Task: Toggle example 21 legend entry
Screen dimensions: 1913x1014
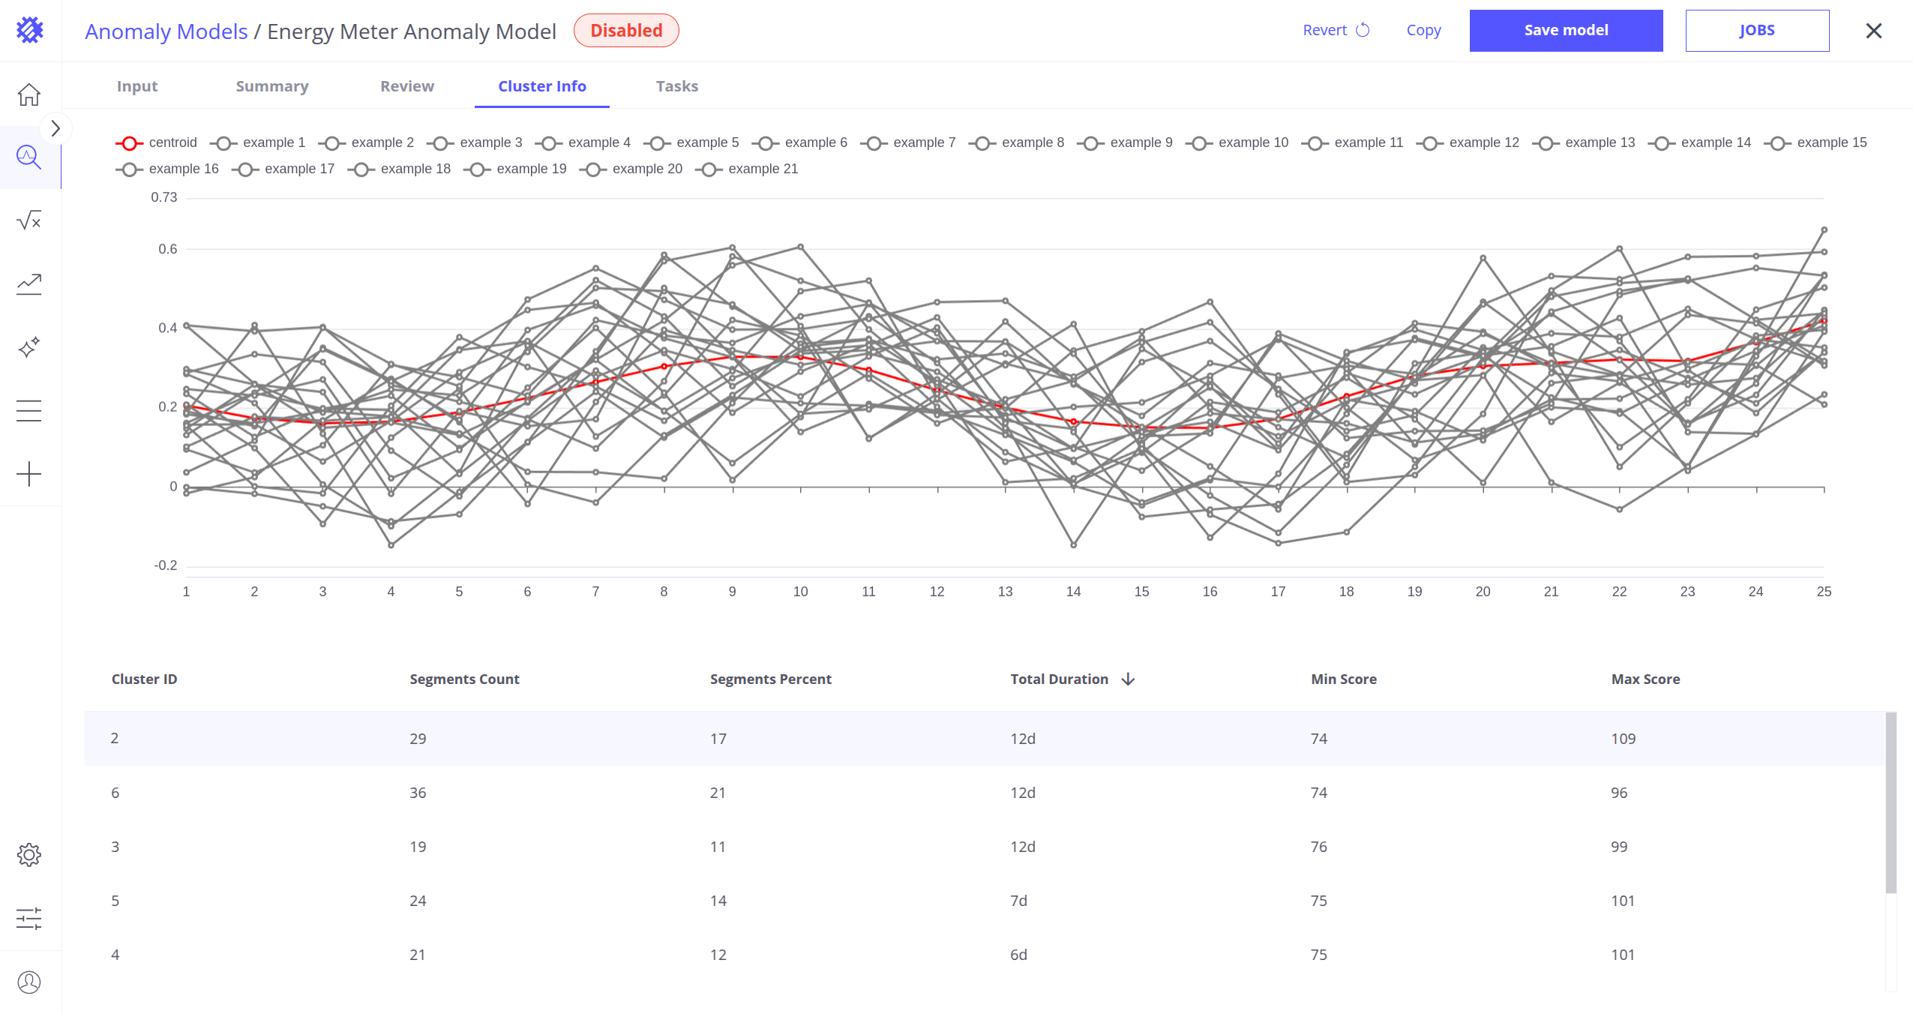Action: [747, 169]
